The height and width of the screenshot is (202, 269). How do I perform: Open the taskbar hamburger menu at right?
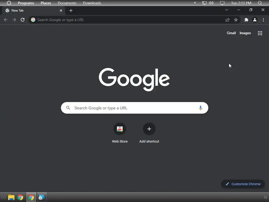tap(265, 197)
